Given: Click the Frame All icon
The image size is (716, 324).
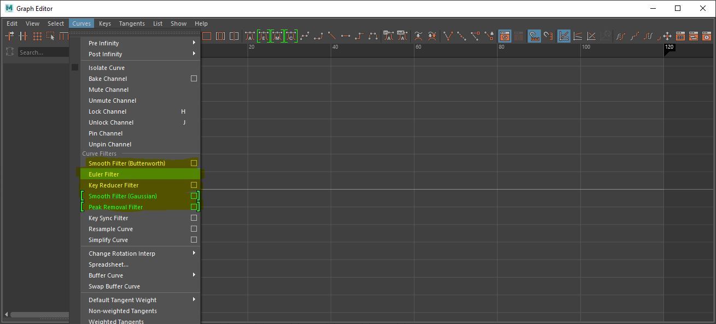Looking at the screenshot, I should (x=207, y=36).
